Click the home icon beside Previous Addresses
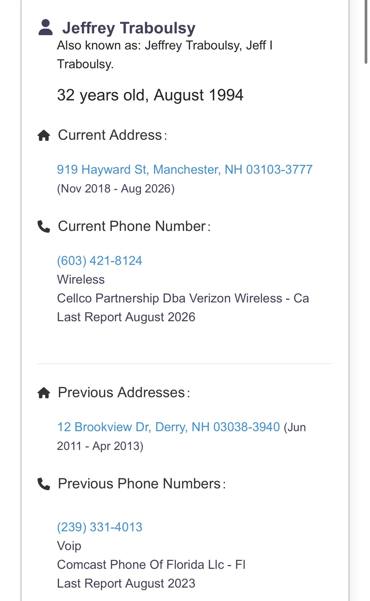This screenshot has width=370, height=601. [x=44, y=393]
